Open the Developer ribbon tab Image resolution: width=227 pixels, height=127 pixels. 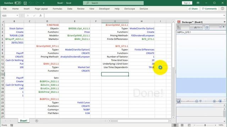[x=104, y=8]
